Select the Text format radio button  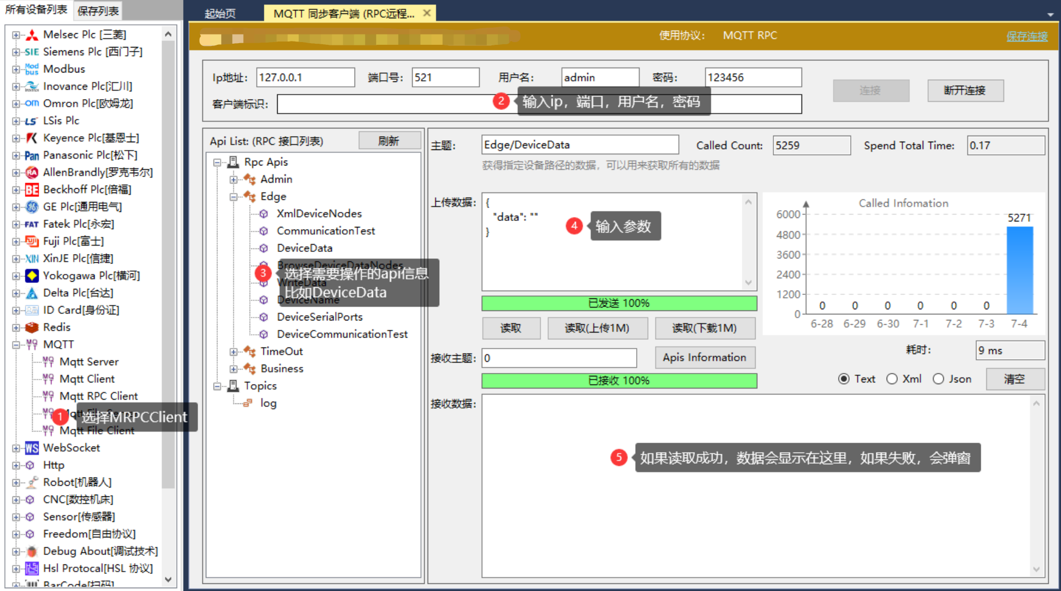844,379
